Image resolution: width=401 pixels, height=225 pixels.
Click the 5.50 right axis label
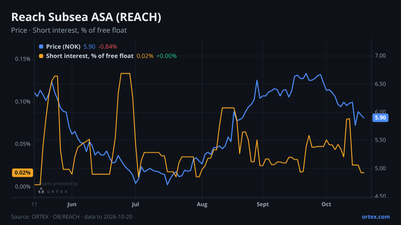point(381,140)
